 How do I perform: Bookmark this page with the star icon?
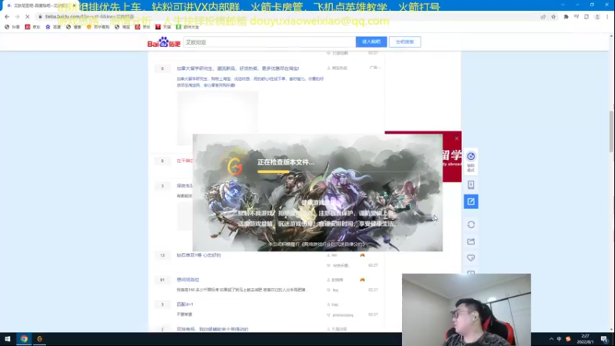point(553,17)
